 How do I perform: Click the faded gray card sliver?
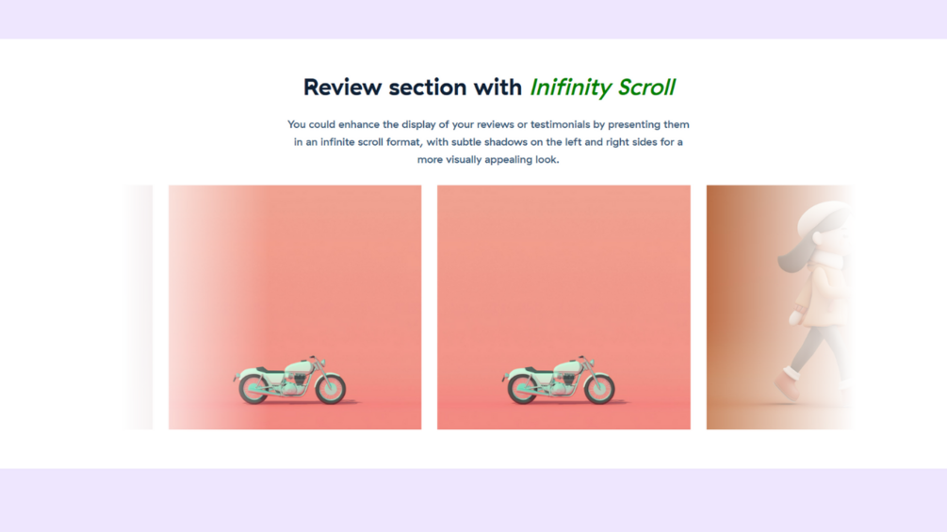pos(139,307)
